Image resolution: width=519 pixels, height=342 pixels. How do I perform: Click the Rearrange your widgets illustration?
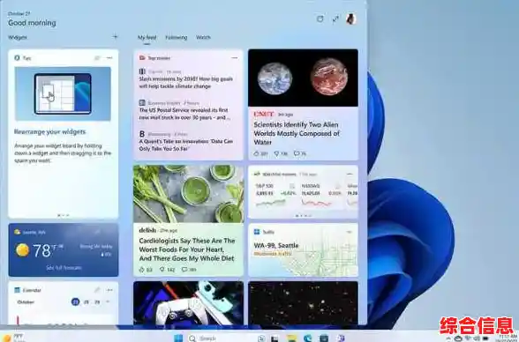click(63, 93)
